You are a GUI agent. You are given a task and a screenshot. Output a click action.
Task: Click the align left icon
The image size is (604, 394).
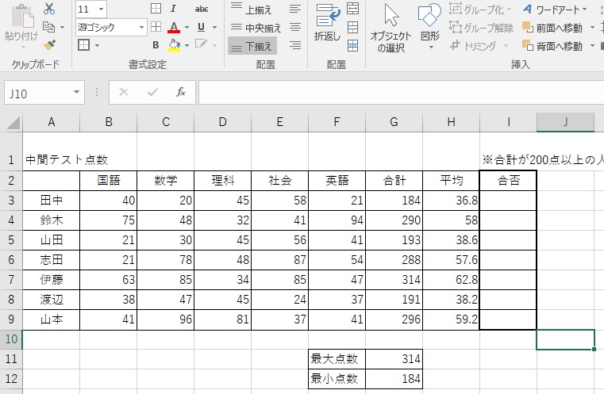tap(295, 9)
